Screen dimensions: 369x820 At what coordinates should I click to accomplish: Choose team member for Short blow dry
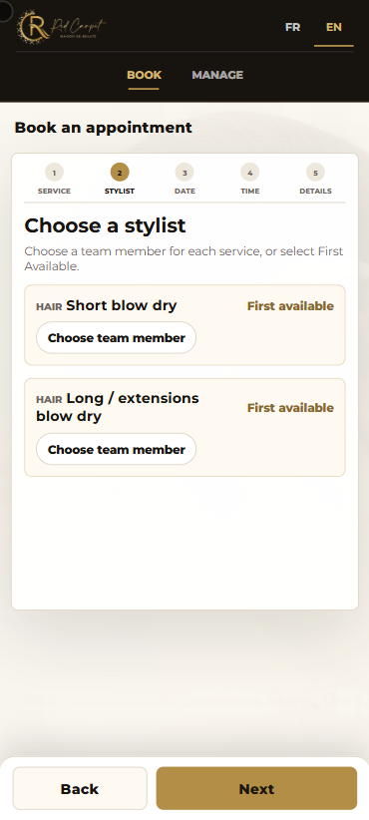116,338
